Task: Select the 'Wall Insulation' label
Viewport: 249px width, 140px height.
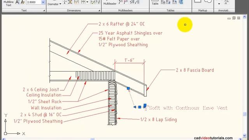Action: (x=46, y=108)
